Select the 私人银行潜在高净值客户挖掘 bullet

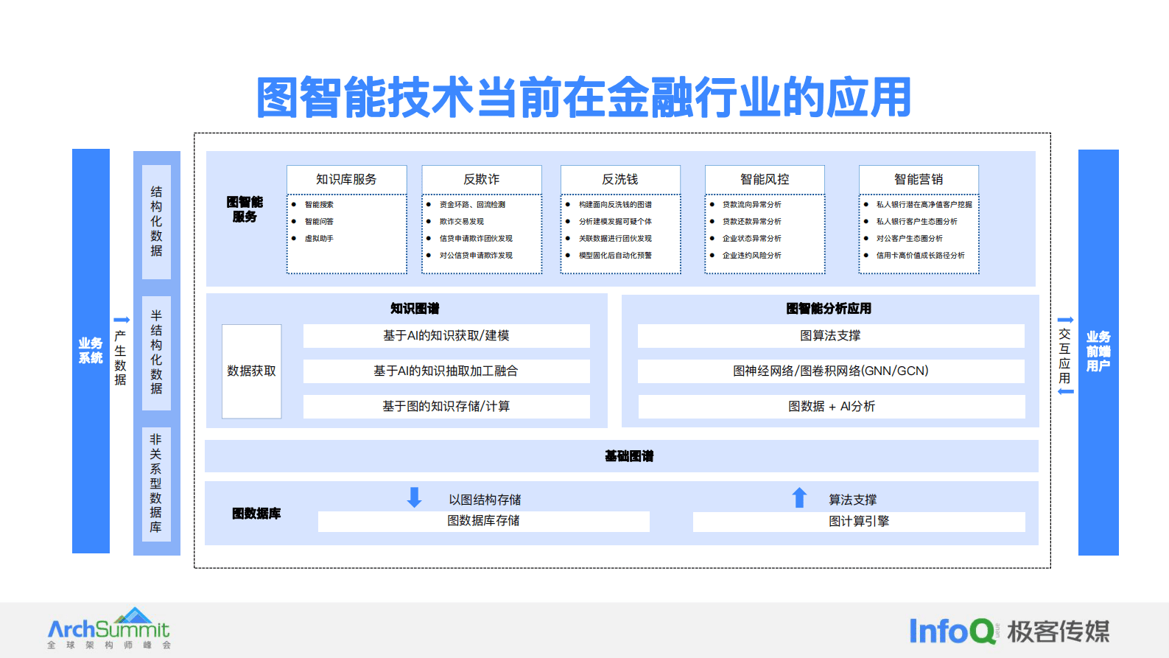click(x=924, y=205)
